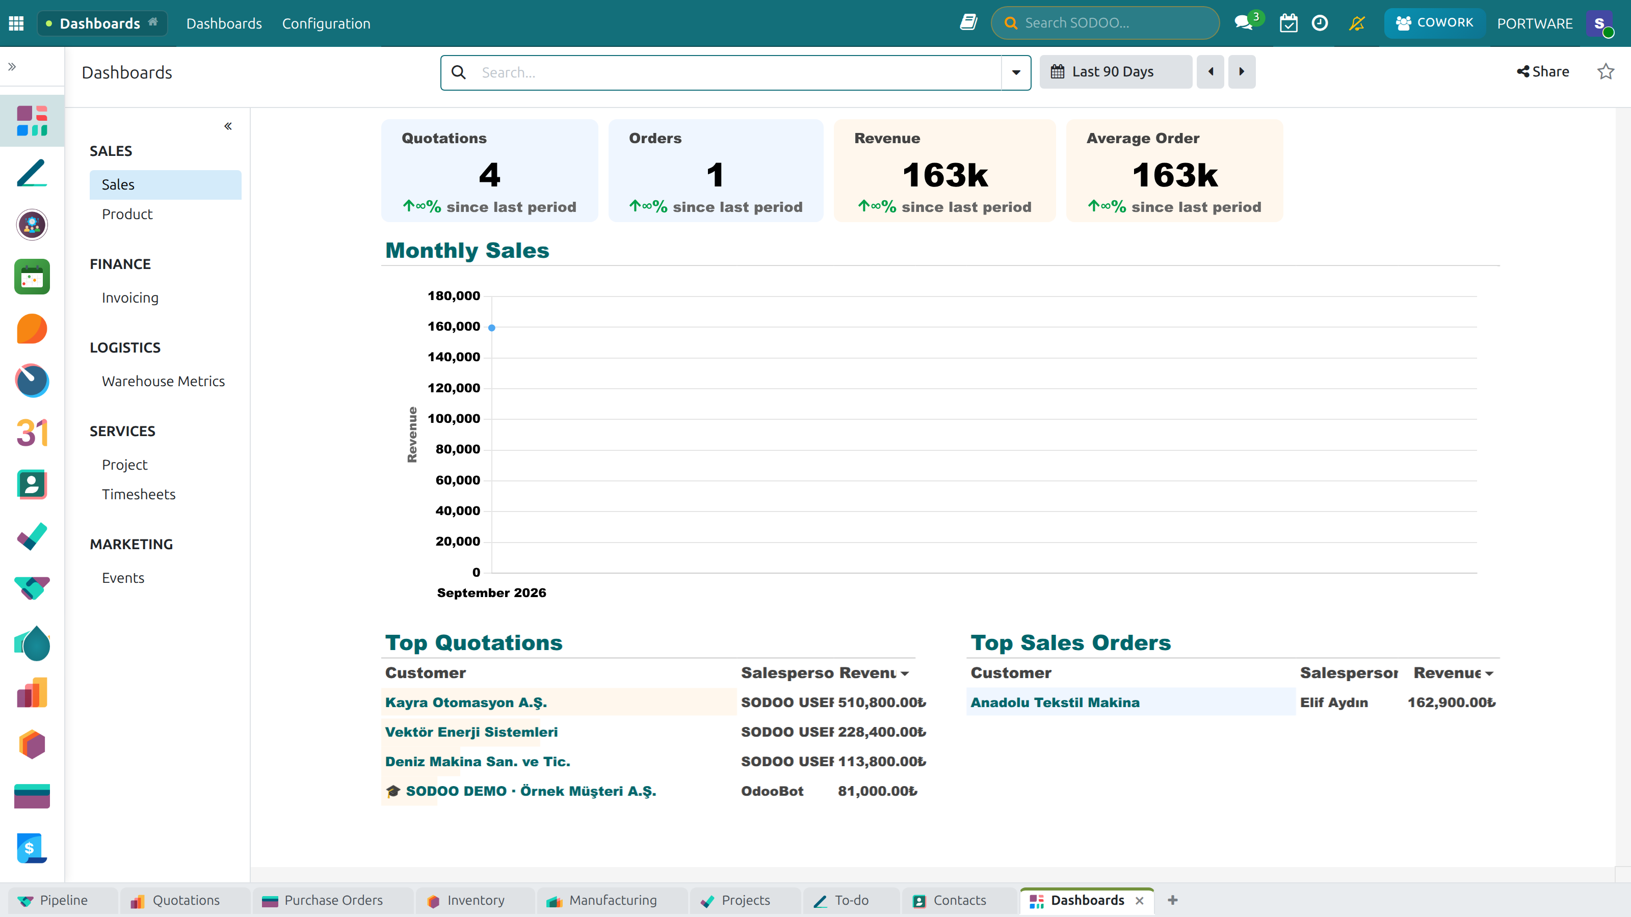
Task: Switch to the Purchase Orders tab
Action: (x=332, y=901)
